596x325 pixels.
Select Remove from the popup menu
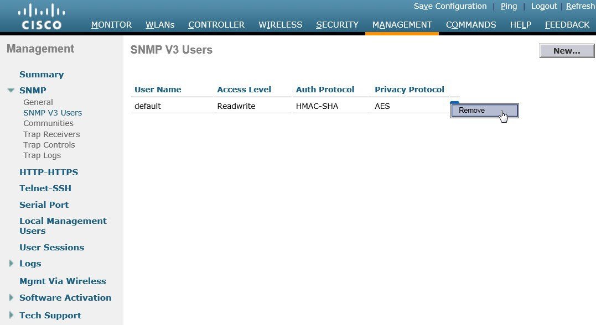[484, 111]
